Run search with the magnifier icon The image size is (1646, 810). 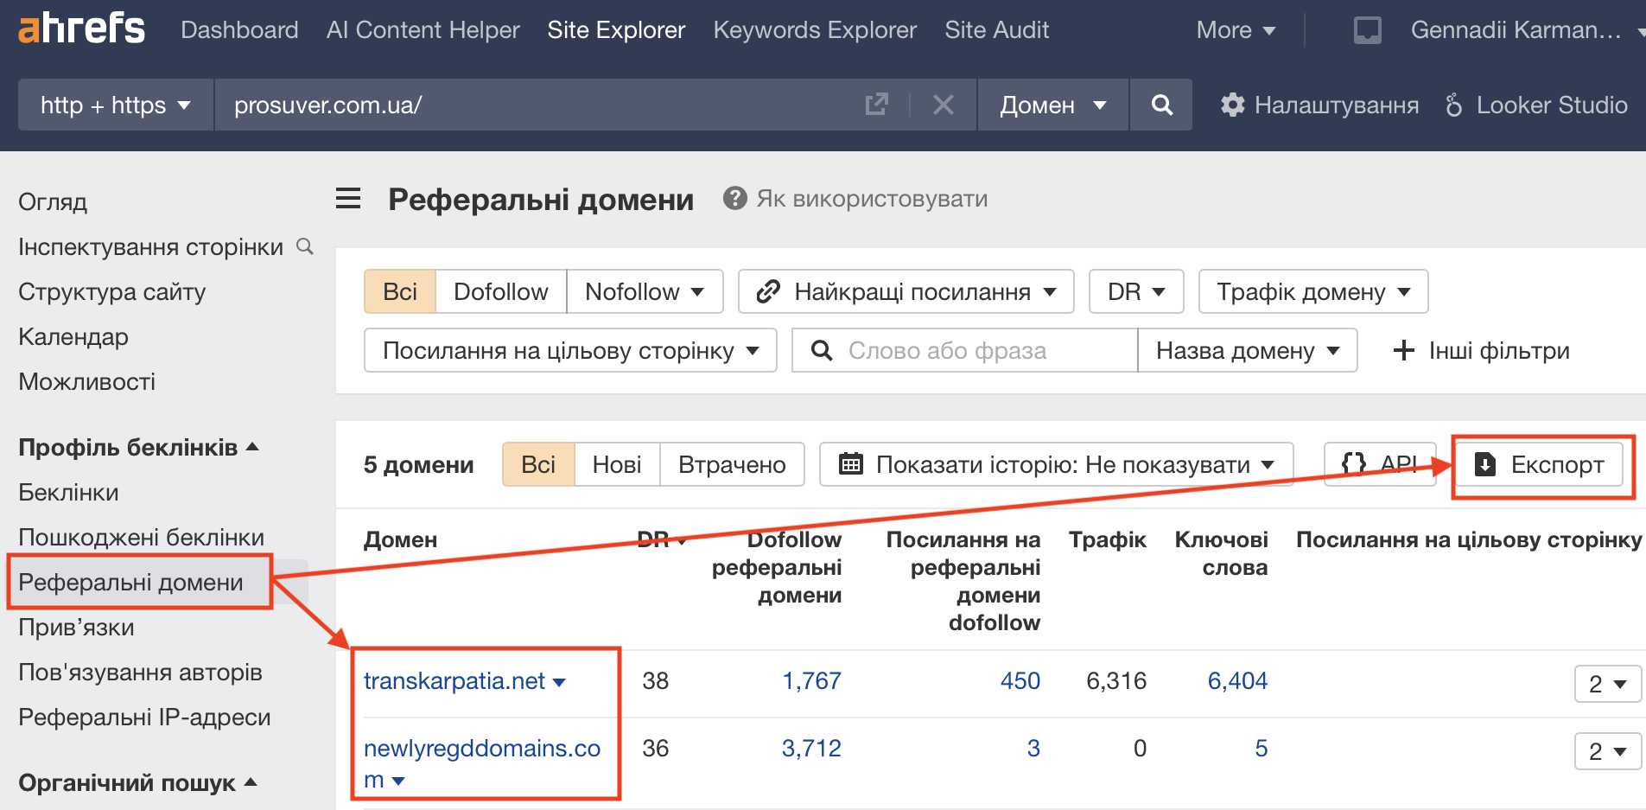click(1160, 105)
